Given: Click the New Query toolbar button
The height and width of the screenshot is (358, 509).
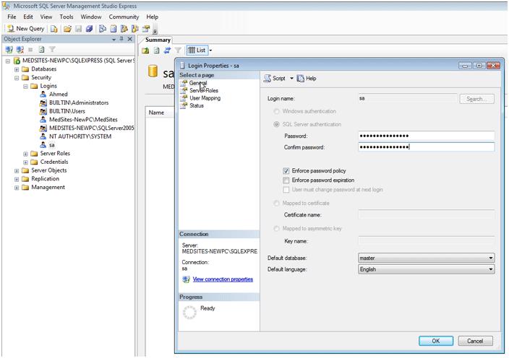Looking at the screenshot, I should (x=25, y=29).
